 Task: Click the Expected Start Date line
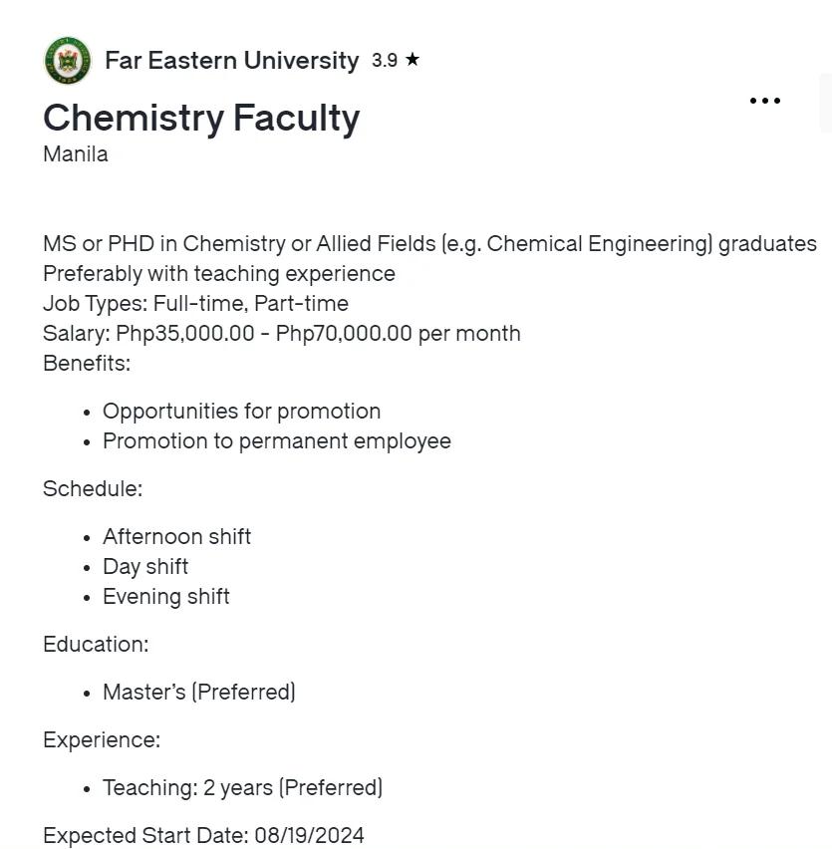tap(203, 835)
